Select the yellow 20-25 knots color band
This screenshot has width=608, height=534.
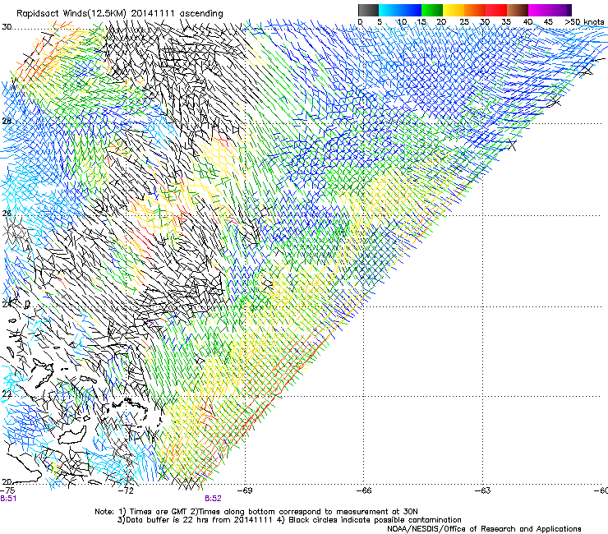pyautogui.click(x=454, y=10)
